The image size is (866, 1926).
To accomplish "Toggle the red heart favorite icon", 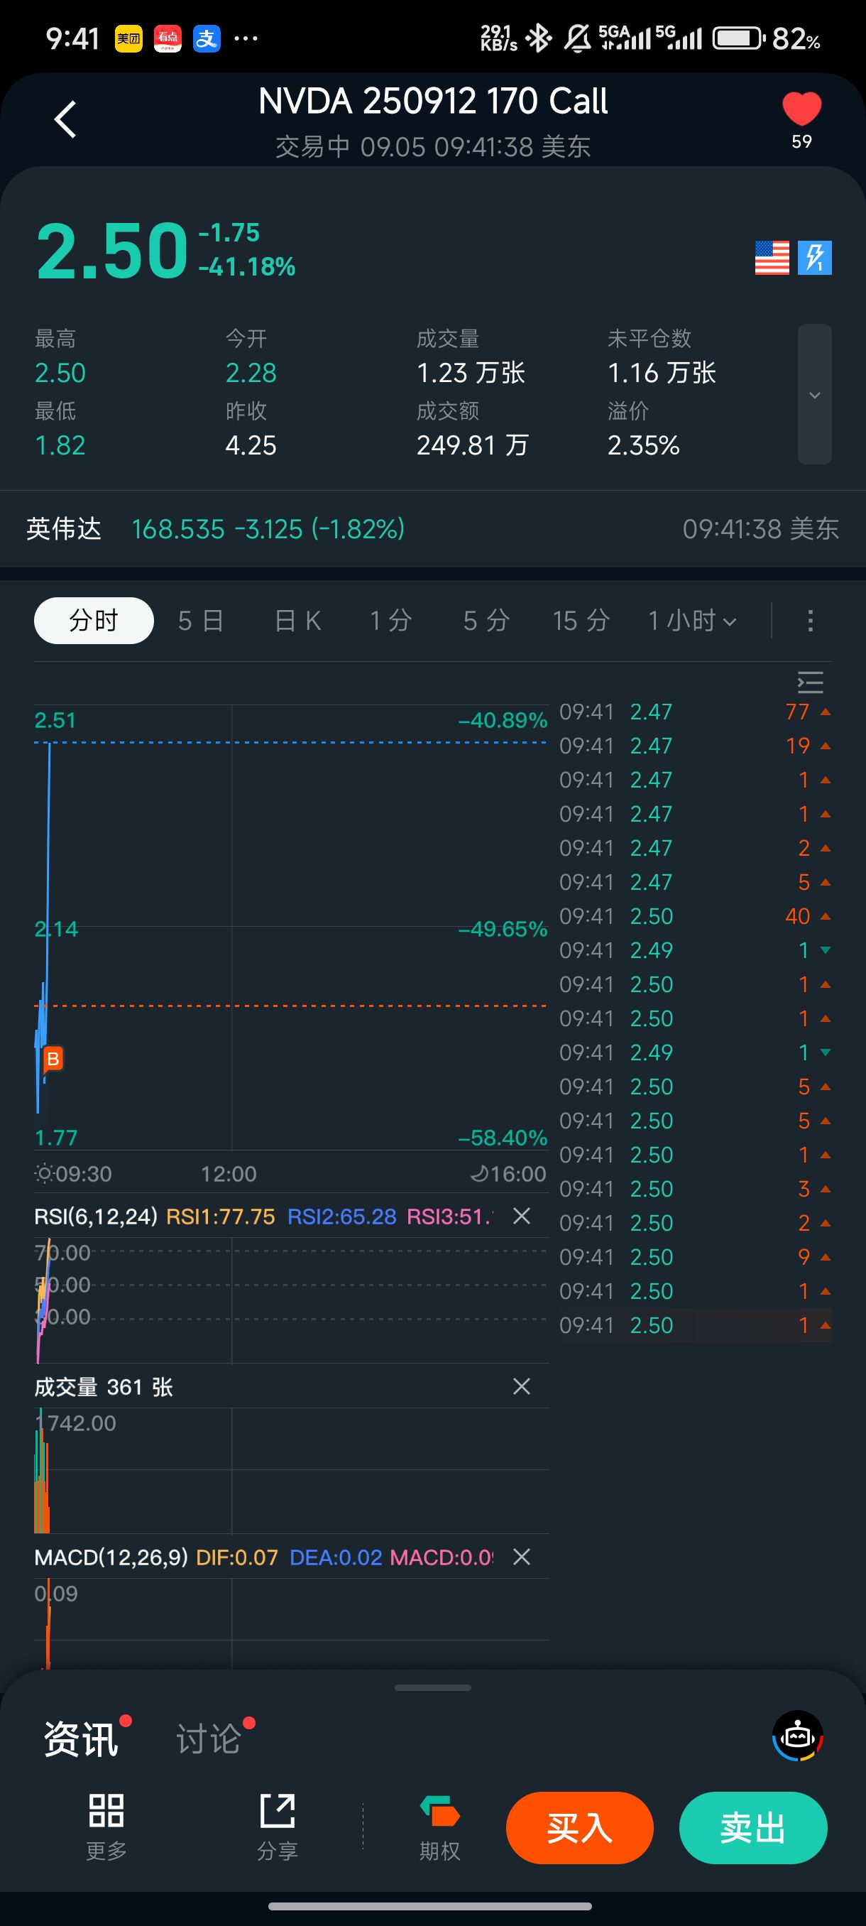I will pyautogui.click(x=801, y=110).
